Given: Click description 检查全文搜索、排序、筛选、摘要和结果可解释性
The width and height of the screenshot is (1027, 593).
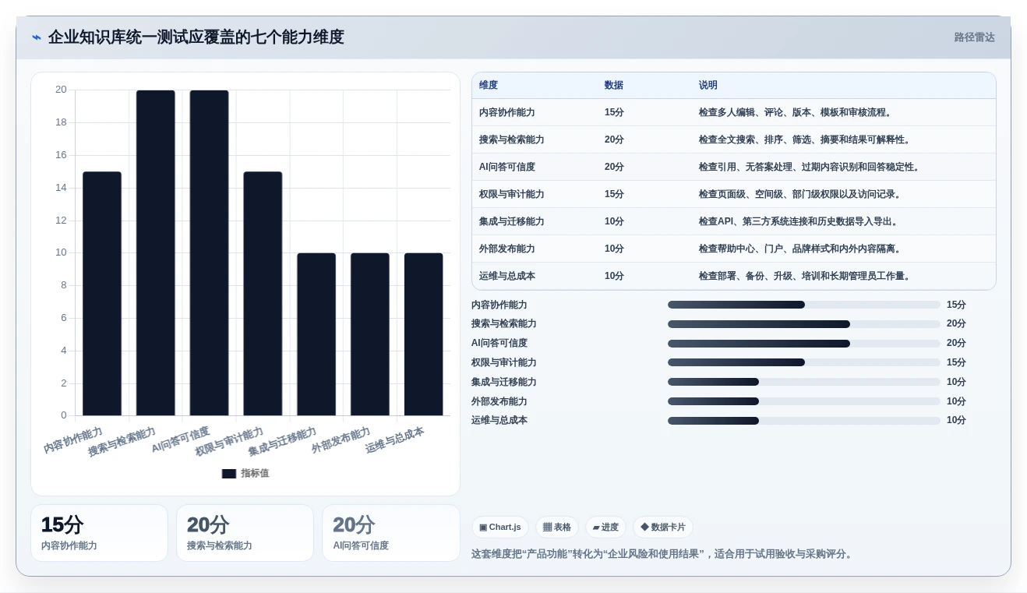Looking at the screenshot, I should point(805,139).
